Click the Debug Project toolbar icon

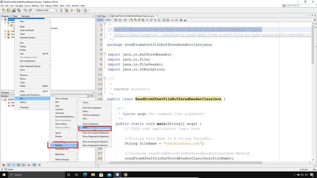(78, 10)
